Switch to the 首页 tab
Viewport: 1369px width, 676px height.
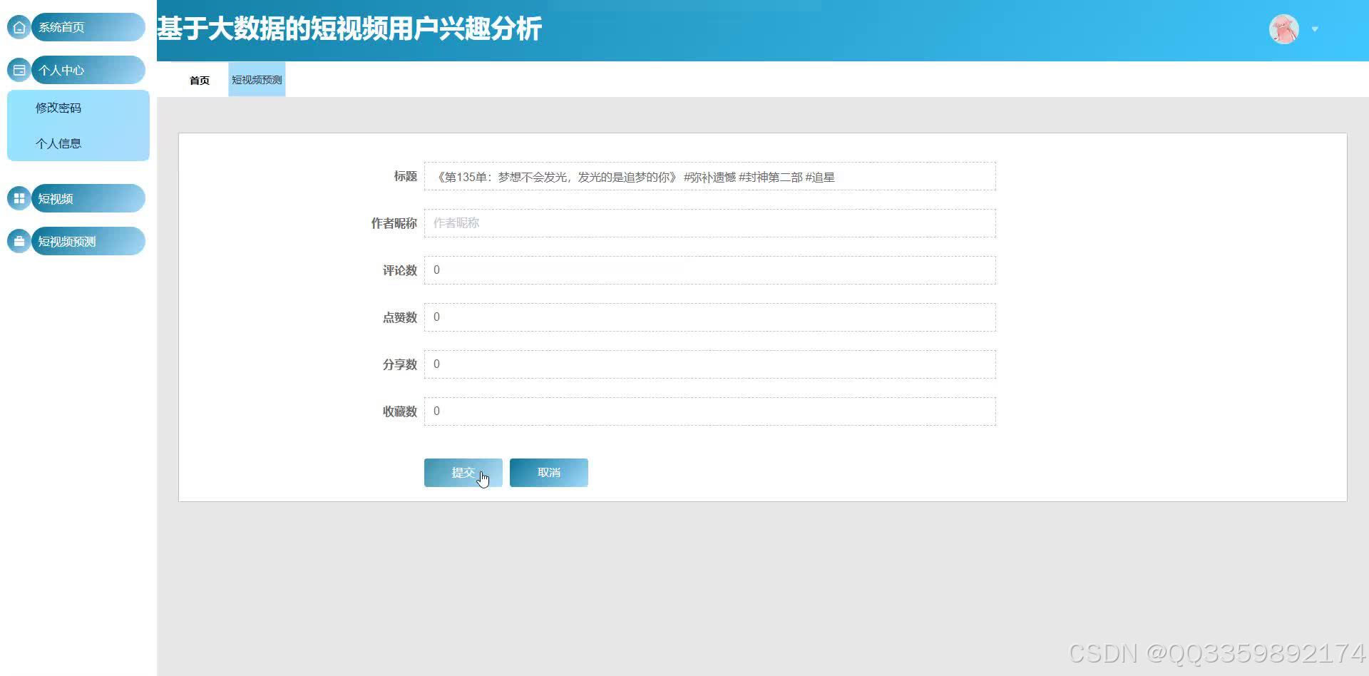coord(200,80)
